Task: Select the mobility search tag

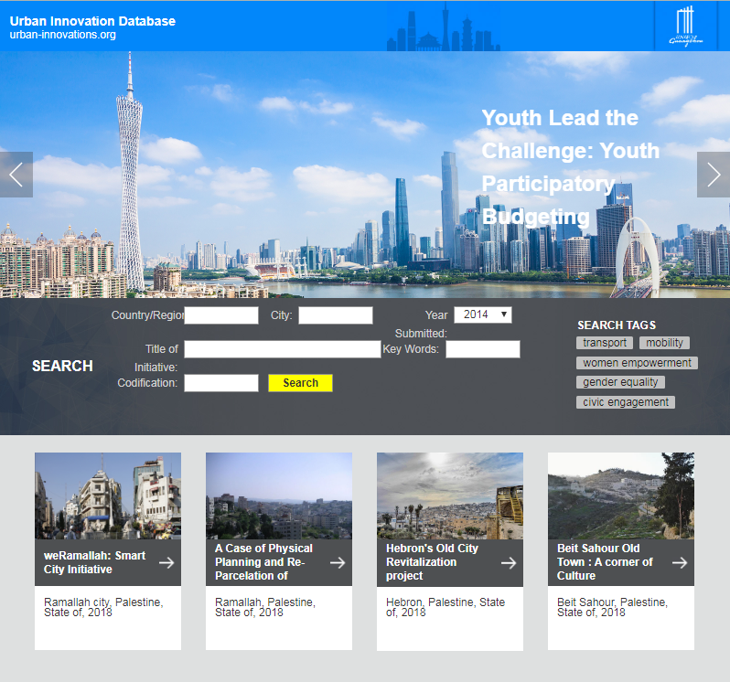Action: click(664, 343)
